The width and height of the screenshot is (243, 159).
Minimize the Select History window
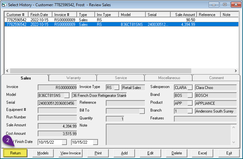(214, 5)
